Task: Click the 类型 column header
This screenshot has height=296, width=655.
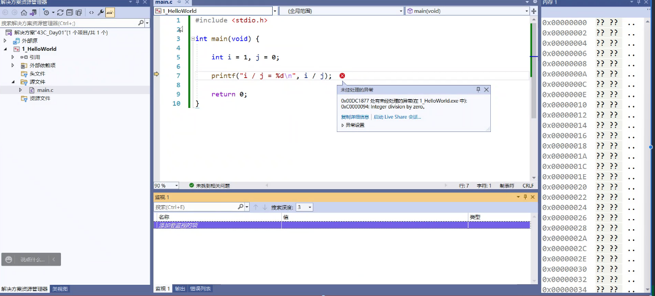Action: coord(499,217)
